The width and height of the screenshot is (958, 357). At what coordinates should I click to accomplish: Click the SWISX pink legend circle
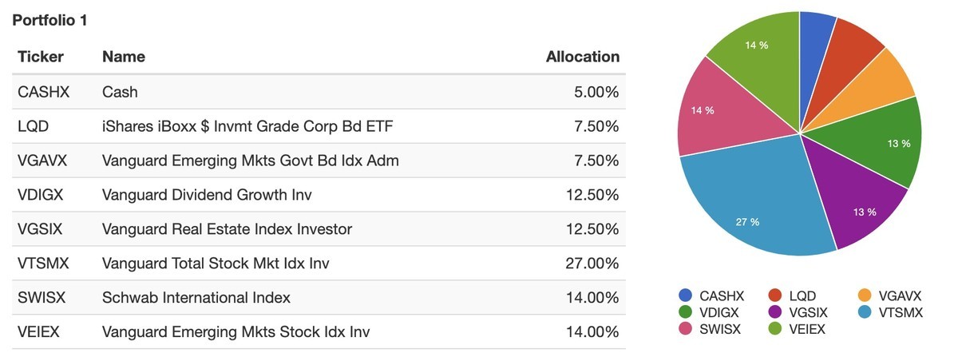pos(685,329)
